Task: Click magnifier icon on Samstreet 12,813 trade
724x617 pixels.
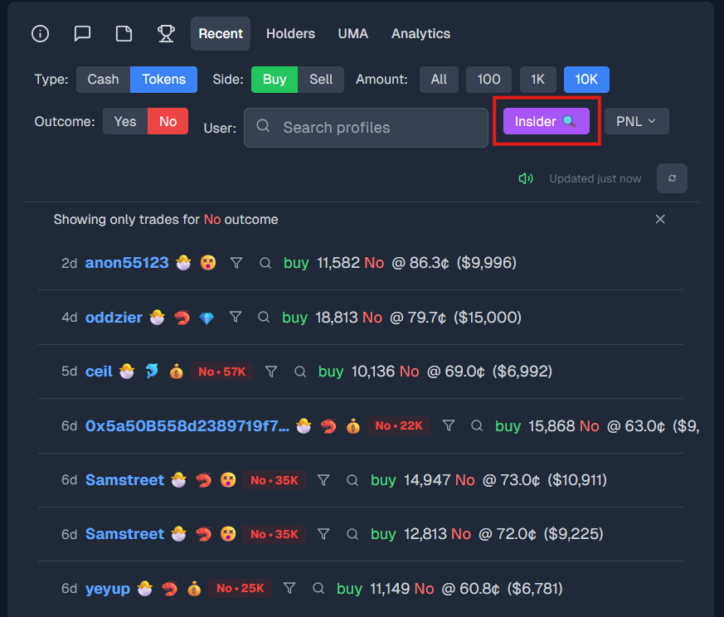Action: click(352, 534)
